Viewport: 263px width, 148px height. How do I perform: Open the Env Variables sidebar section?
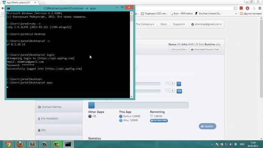pyautogui.click(x=59, y=118)
